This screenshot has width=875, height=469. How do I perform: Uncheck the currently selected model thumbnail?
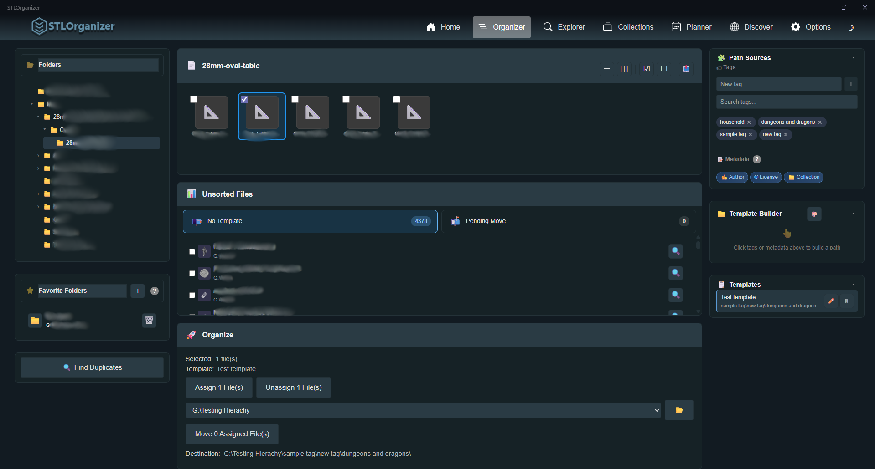coord(244,99)
